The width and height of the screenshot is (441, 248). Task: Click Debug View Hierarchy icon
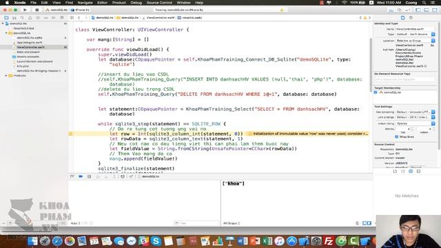pyautogui.click(x=123, y=176)
